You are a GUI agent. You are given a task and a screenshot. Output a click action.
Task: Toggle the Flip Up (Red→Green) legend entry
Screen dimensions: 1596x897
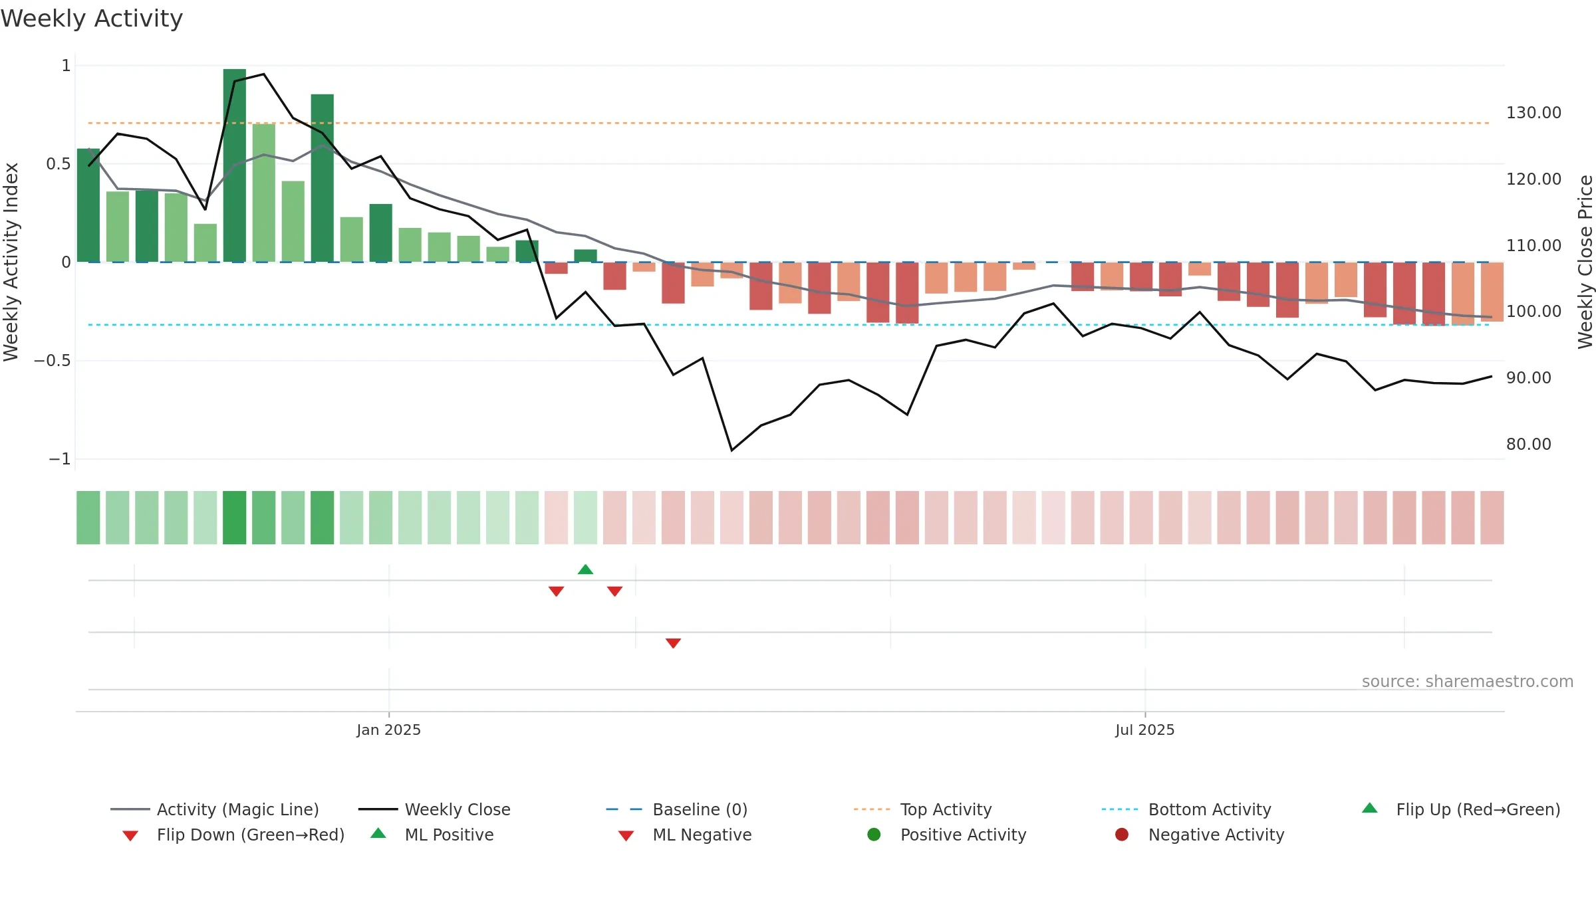pyautogui.click(x=1460, y=809)
